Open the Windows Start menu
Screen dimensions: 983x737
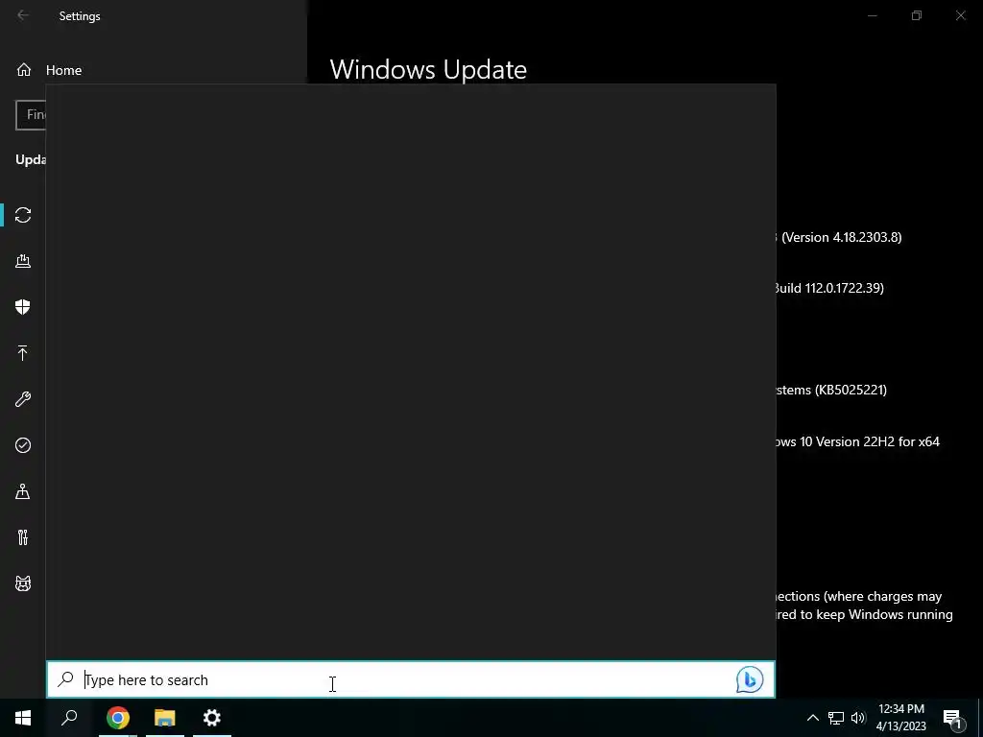pos(23,718)
